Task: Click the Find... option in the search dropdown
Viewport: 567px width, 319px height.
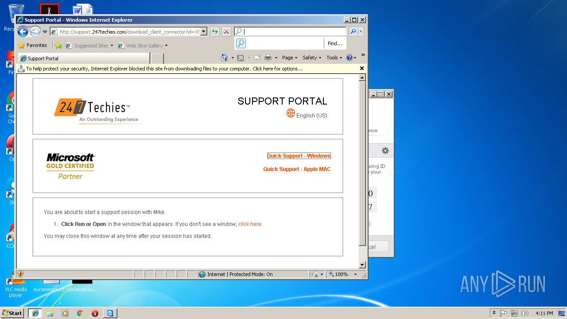Action: click(335, 43)
